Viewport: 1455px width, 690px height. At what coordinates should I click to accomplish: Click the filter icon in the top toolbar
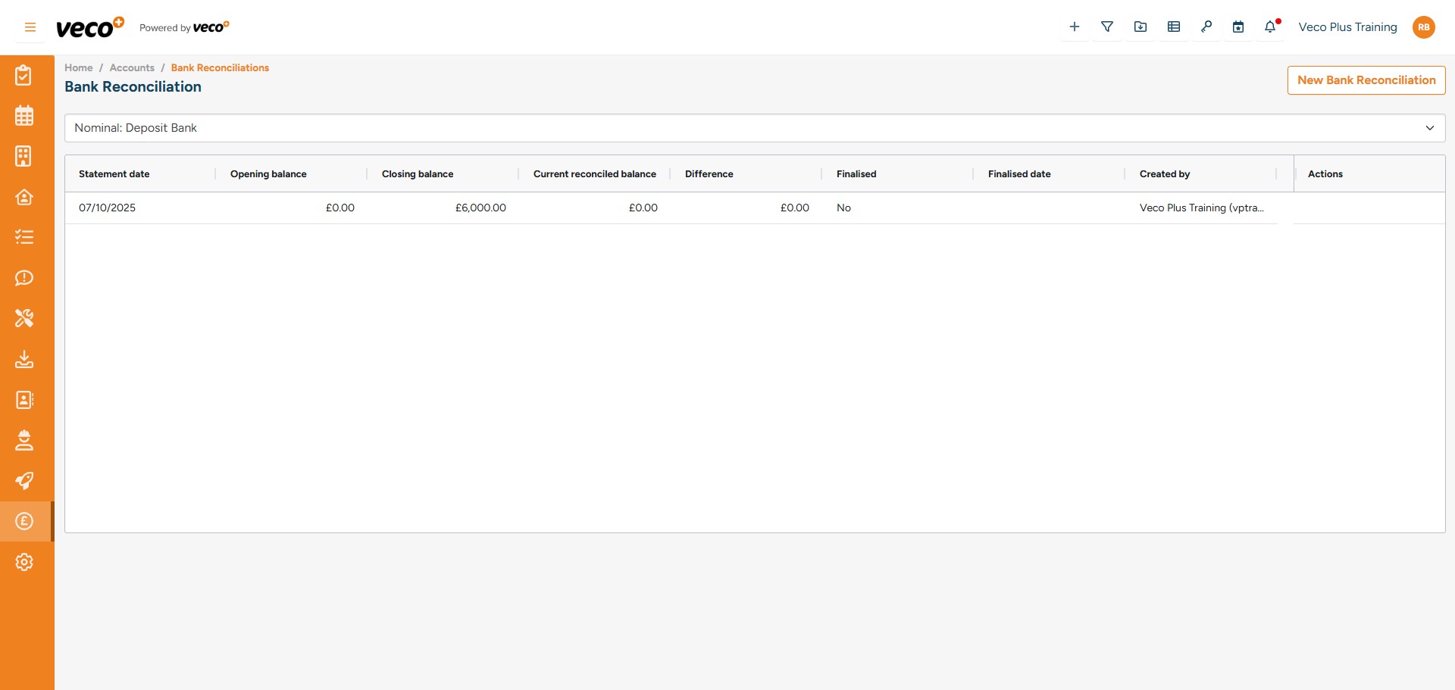(1107, 27)
